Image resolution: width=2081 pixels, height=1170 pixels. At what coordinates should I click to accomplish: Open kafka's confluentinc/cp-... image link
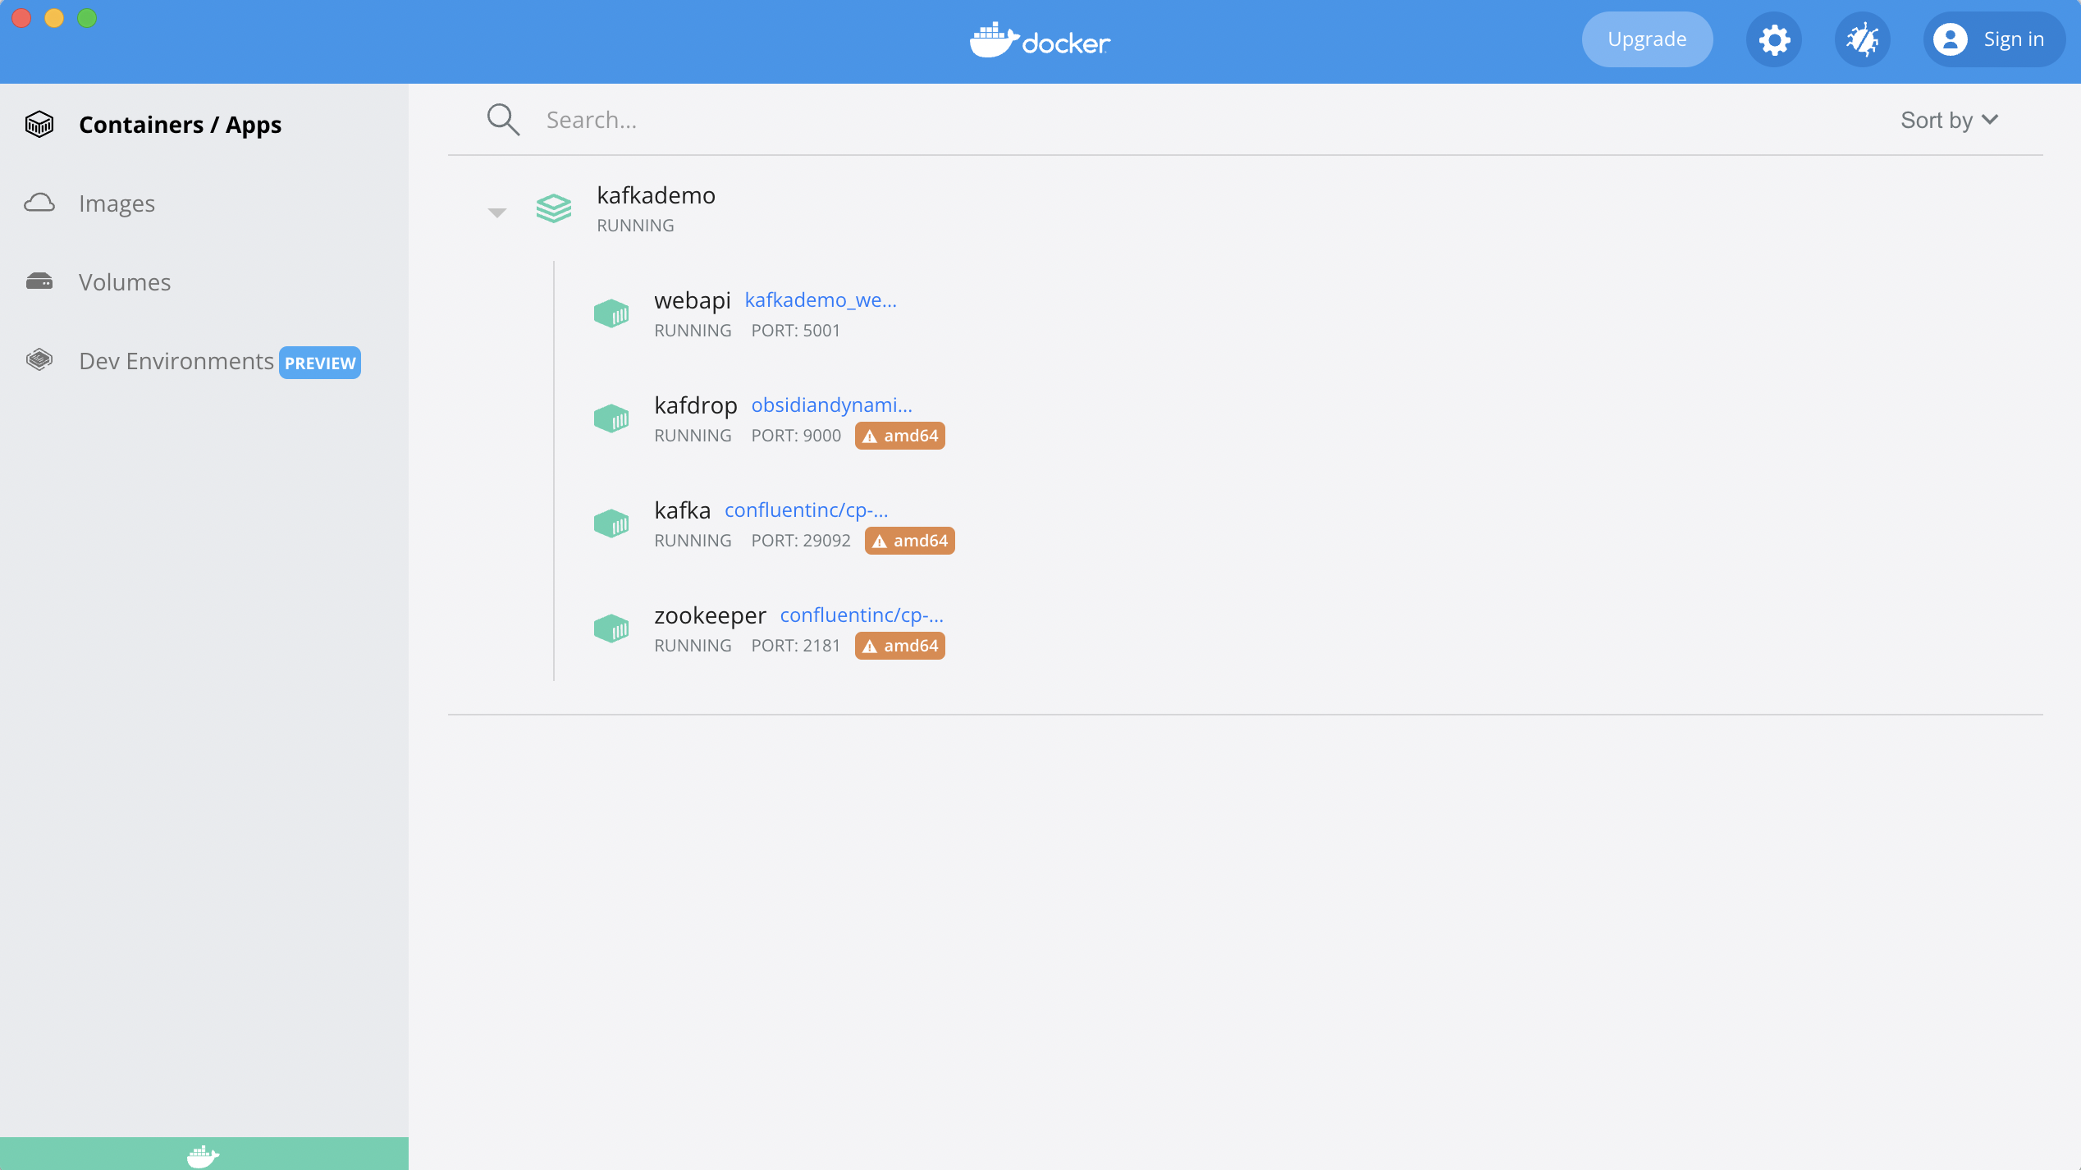click(807, 510)
